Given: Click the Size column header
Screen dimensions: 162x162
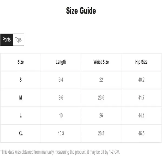Looking at the screenshot, I should coord(21,62).
